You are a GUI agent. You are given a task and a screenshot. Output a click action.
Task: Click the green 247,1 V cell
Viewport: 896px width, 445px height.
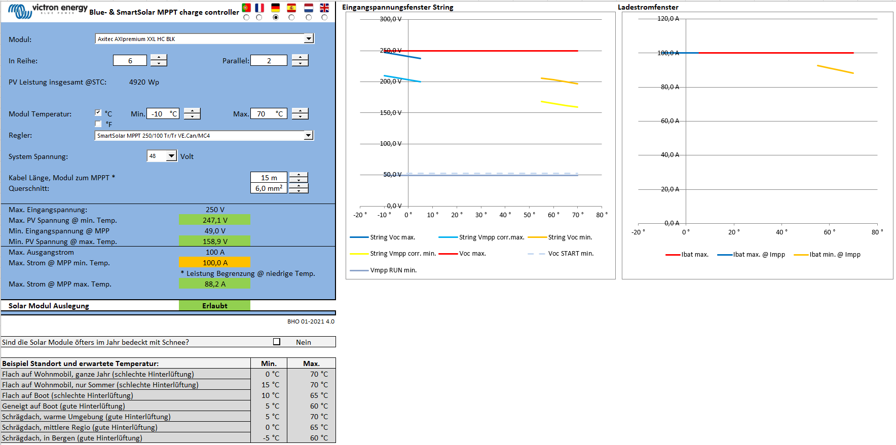point(214,220)
